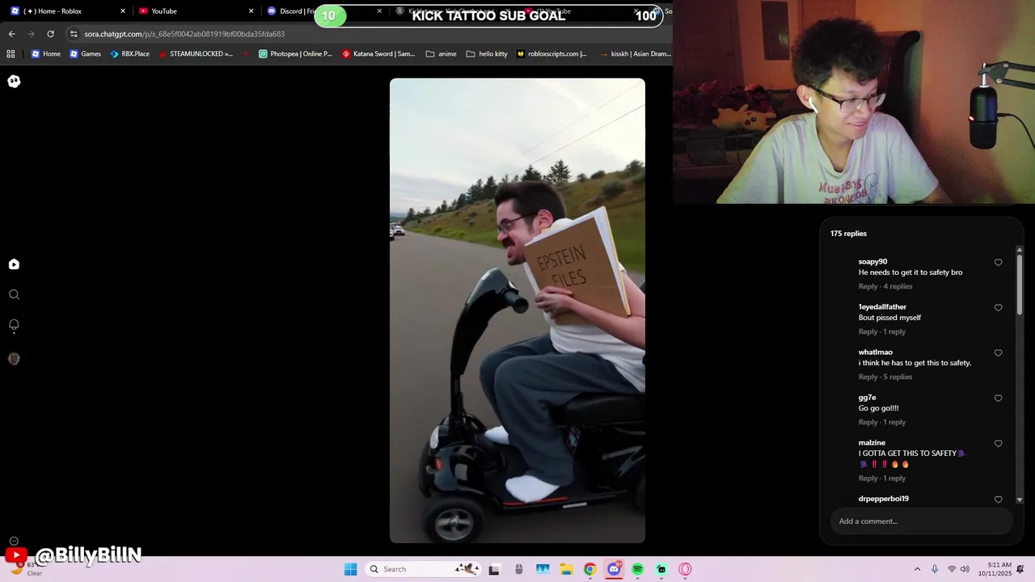
Task: Show the 5 replies under whatlmao
Action: (x=898, y=377)
